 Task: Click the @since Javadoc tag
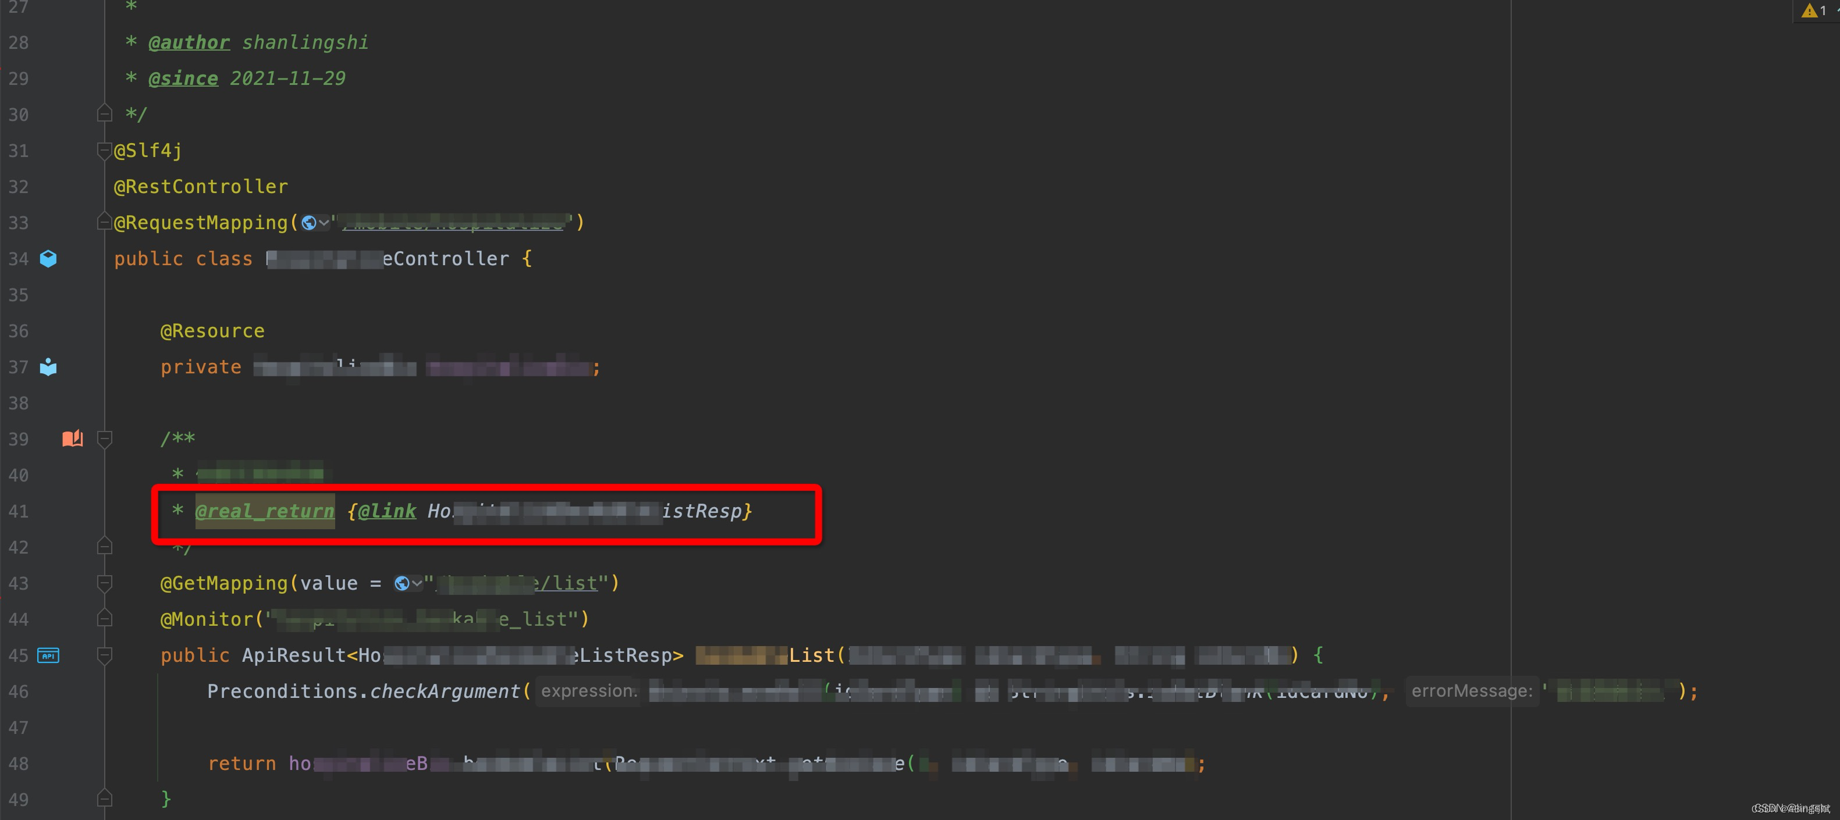click(x=183, y=79)
